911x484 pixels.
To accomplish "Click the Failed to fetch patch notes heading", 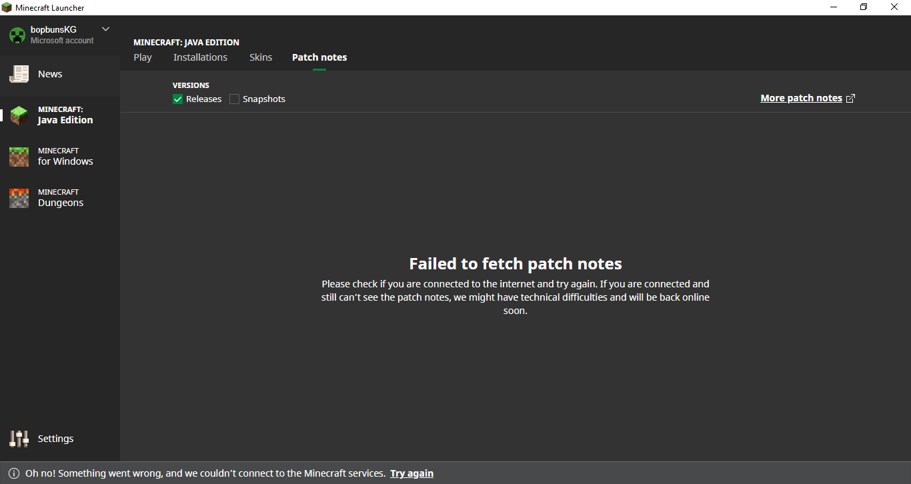I will (x=516, y=263).
